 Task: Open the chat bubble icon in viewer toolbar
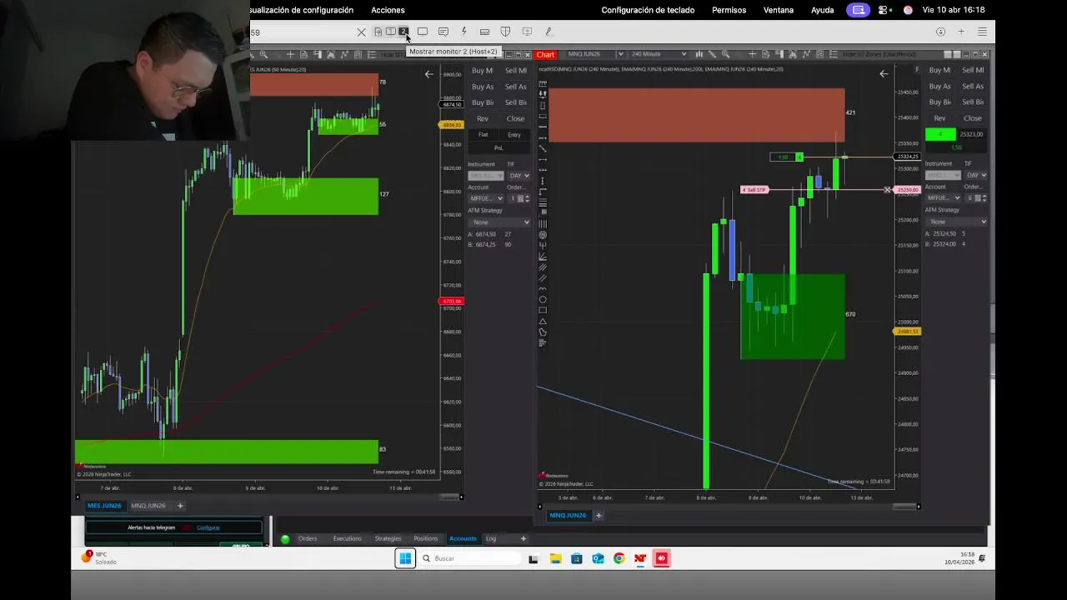point(443,32)
